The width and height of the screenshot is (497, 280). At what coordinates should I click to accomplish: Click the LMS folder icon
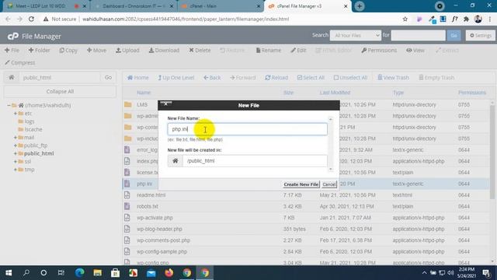click(127, 104)
